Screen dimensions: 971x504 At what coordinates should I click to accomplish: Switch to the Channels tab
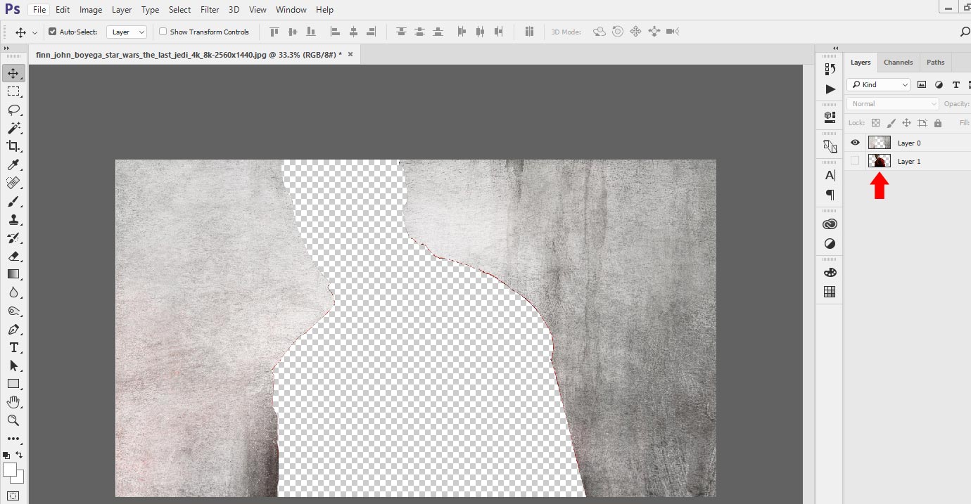coord(899,62)
